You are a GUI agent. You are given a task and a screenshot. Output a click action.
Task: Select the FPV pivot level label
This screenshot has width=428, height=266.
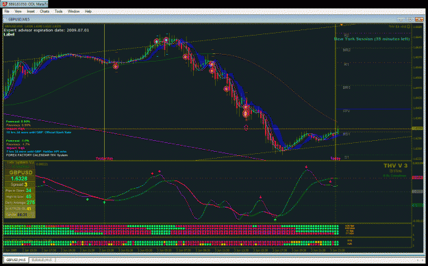tap(347, 111)
